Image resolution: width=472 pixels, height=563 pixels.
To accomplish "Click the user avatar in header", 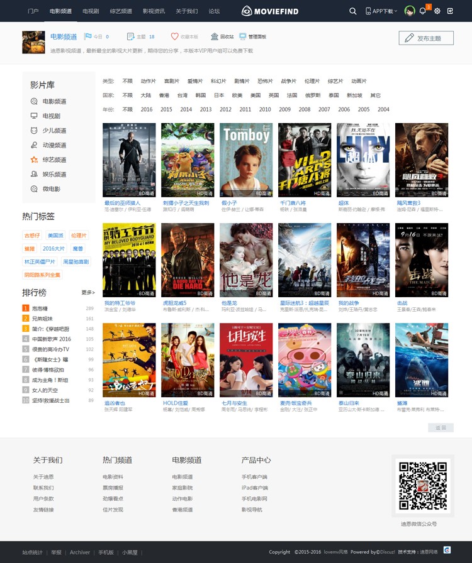I will coord(410,11).
